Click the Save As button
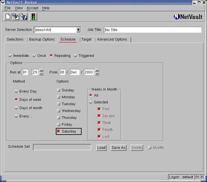207x182 pixels. (x=118, y=148)
